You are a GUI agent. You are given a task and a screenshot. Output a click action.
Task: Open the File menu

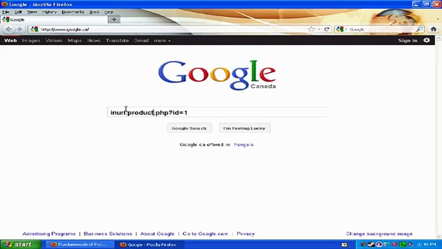[6, 12]
